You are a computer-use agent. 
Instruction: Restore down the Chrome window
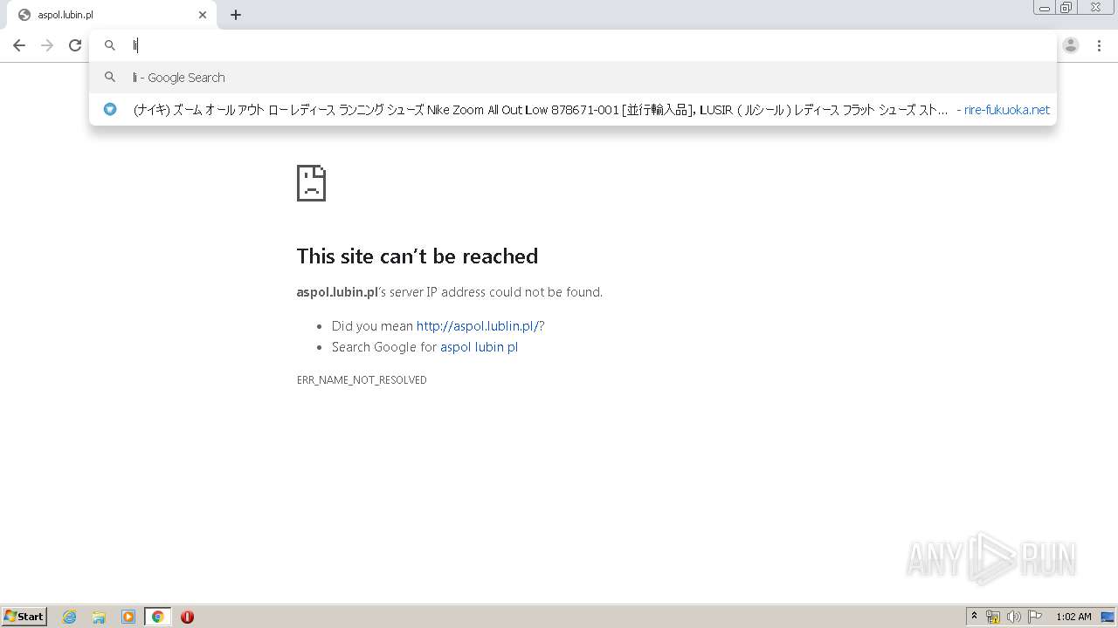coord(1066,8)
